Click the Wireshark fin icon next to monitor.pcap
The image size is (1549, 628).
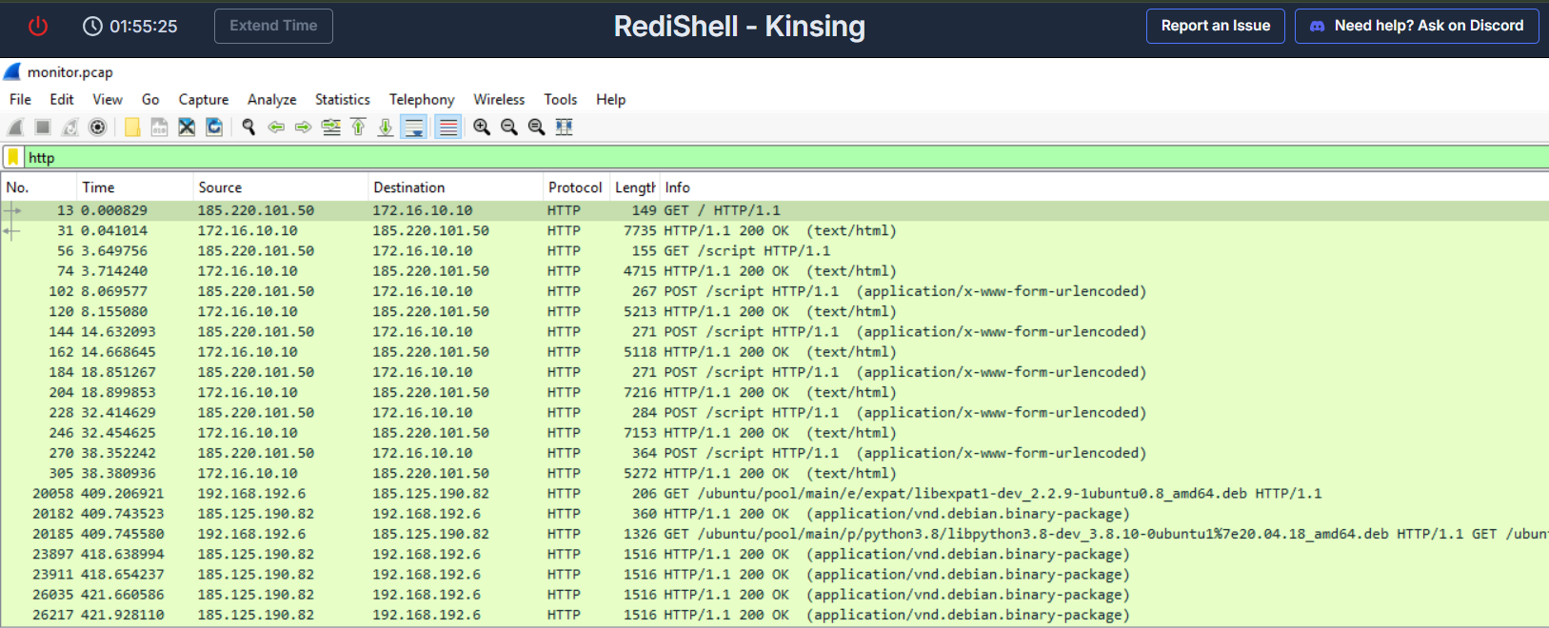coord(12,71)
